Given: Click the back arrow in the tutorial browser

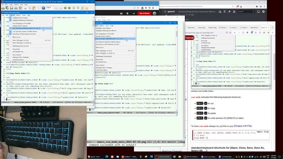Looking at the screenshot, I should tap(235, 33).
